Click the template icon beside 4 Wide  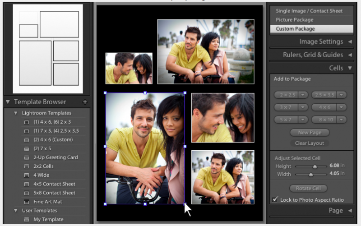(27, 175)
